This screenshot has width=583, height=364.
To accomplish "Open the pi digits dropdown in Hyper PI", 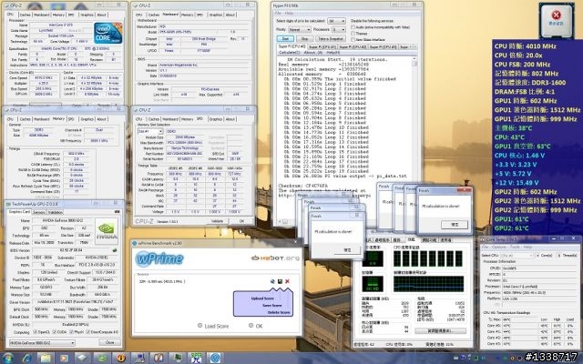I will 336,21.
